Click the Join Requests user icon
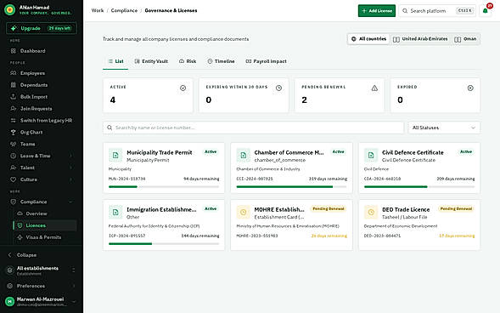The image size is (500, 313). point(13,109)
